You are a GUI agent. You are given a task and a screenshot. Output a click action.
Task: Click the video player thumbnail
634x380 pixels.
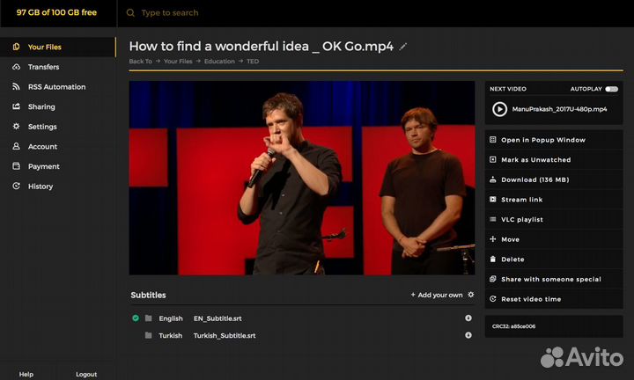[x=302, y=179]
